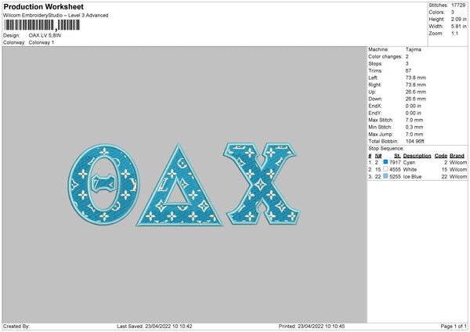The width and height of the screenshot is (470, 332).
Task: Click the 'Description' column header
Action: coord(417,156)
